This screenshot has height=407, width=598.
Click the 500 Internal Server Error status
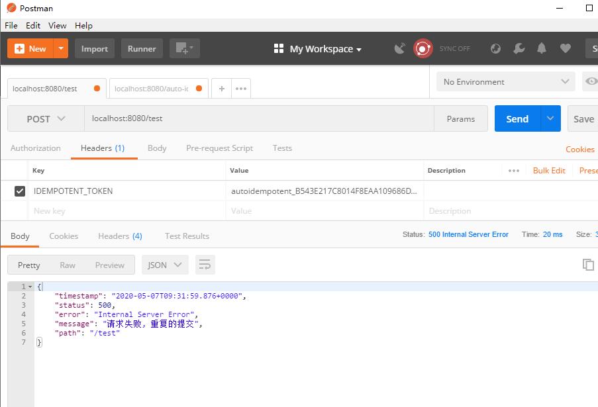[468, 234]
